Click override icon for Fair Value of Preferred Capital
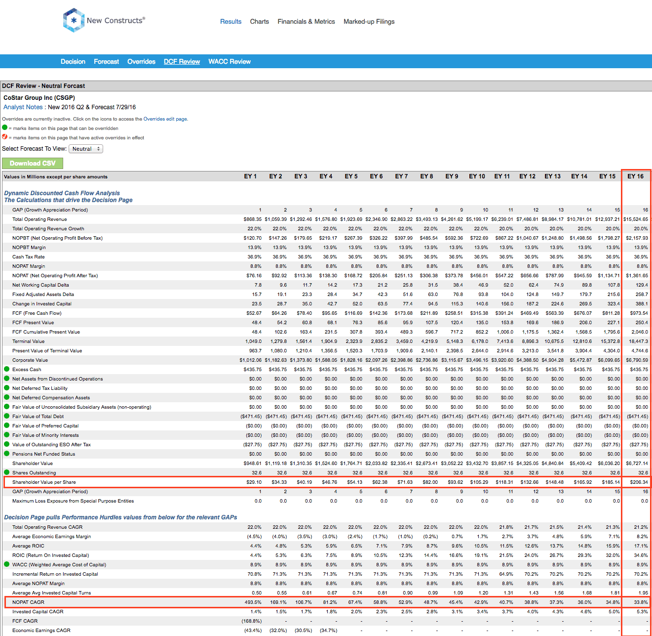 point(7,425)
